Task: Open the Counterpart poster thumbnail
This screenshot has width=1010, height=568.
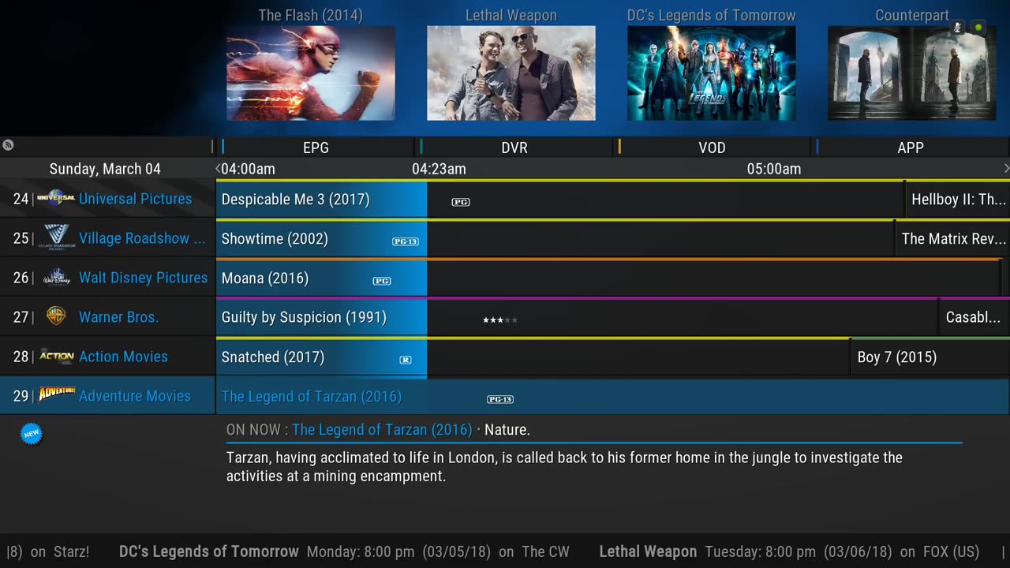Action: pos(912,73)
